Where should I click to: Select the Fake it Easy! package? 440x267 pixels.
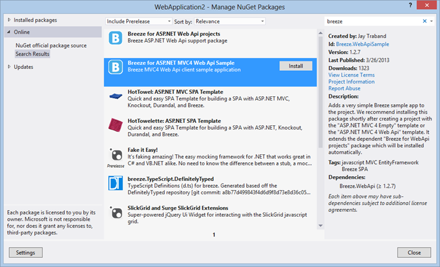click(x=210, y=159)
